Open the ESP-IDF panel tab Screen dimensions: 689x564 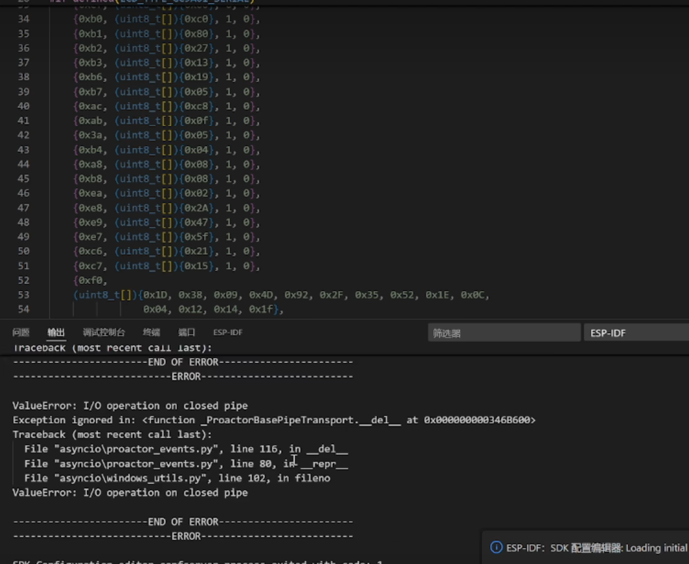(227, 332)
